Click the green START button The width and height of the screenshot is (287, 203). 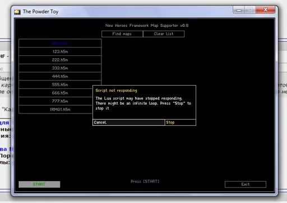coord(39,185)
